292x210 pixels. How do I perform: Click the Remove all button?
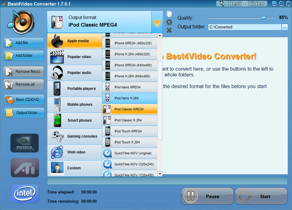(x=24, y=84)
